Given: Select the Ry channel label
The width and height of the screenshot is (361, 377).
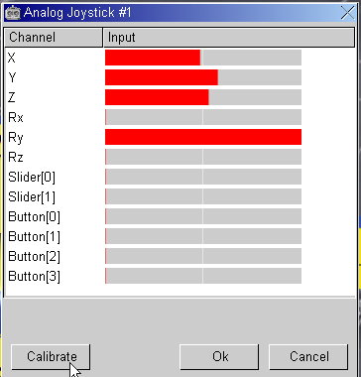Looking at the screenshot, I should pos(16,138).
